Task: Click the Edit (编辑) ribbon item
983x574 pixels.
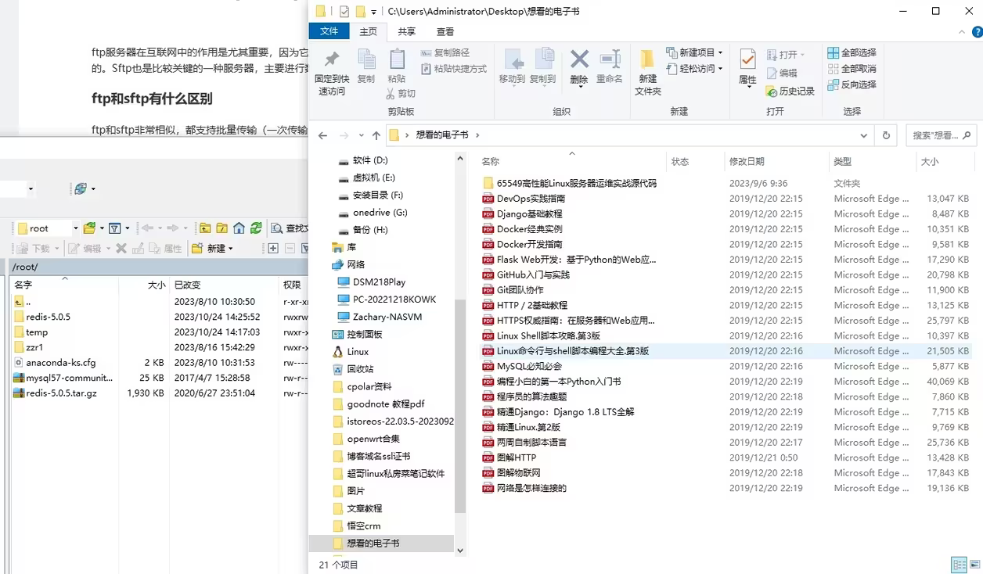Action: coord(781,73)
